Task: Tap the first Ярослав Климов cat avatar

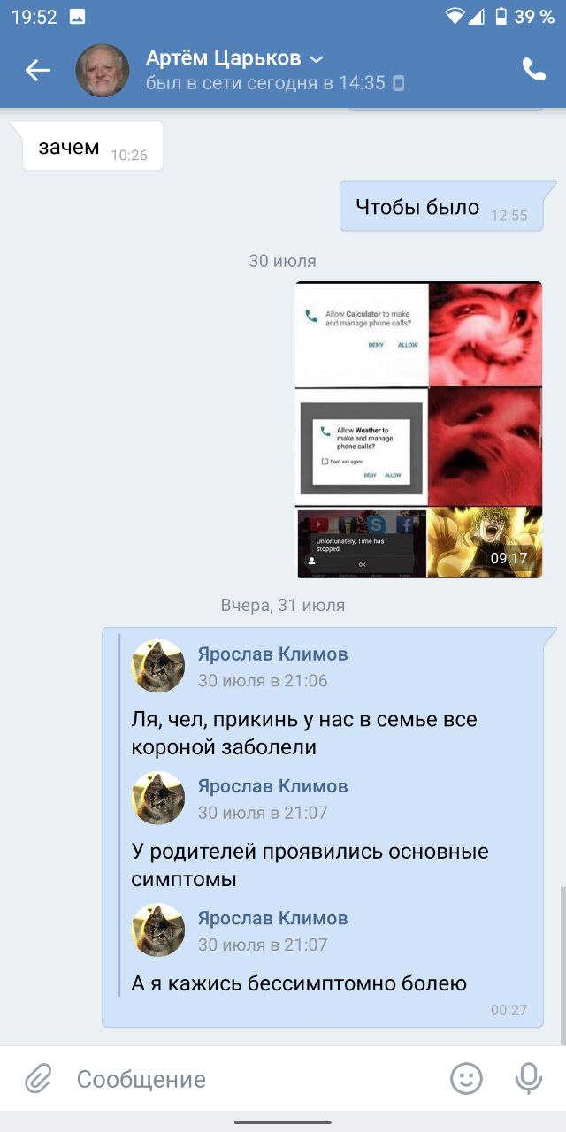Action: click(158, 666)
